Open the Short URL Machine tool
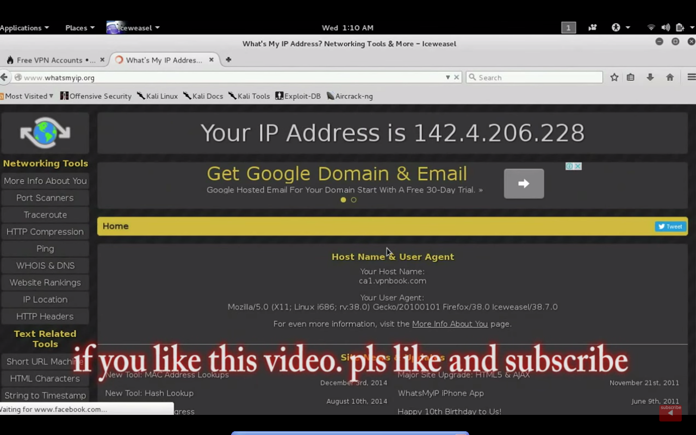696x435 pixels. point(45,362)
